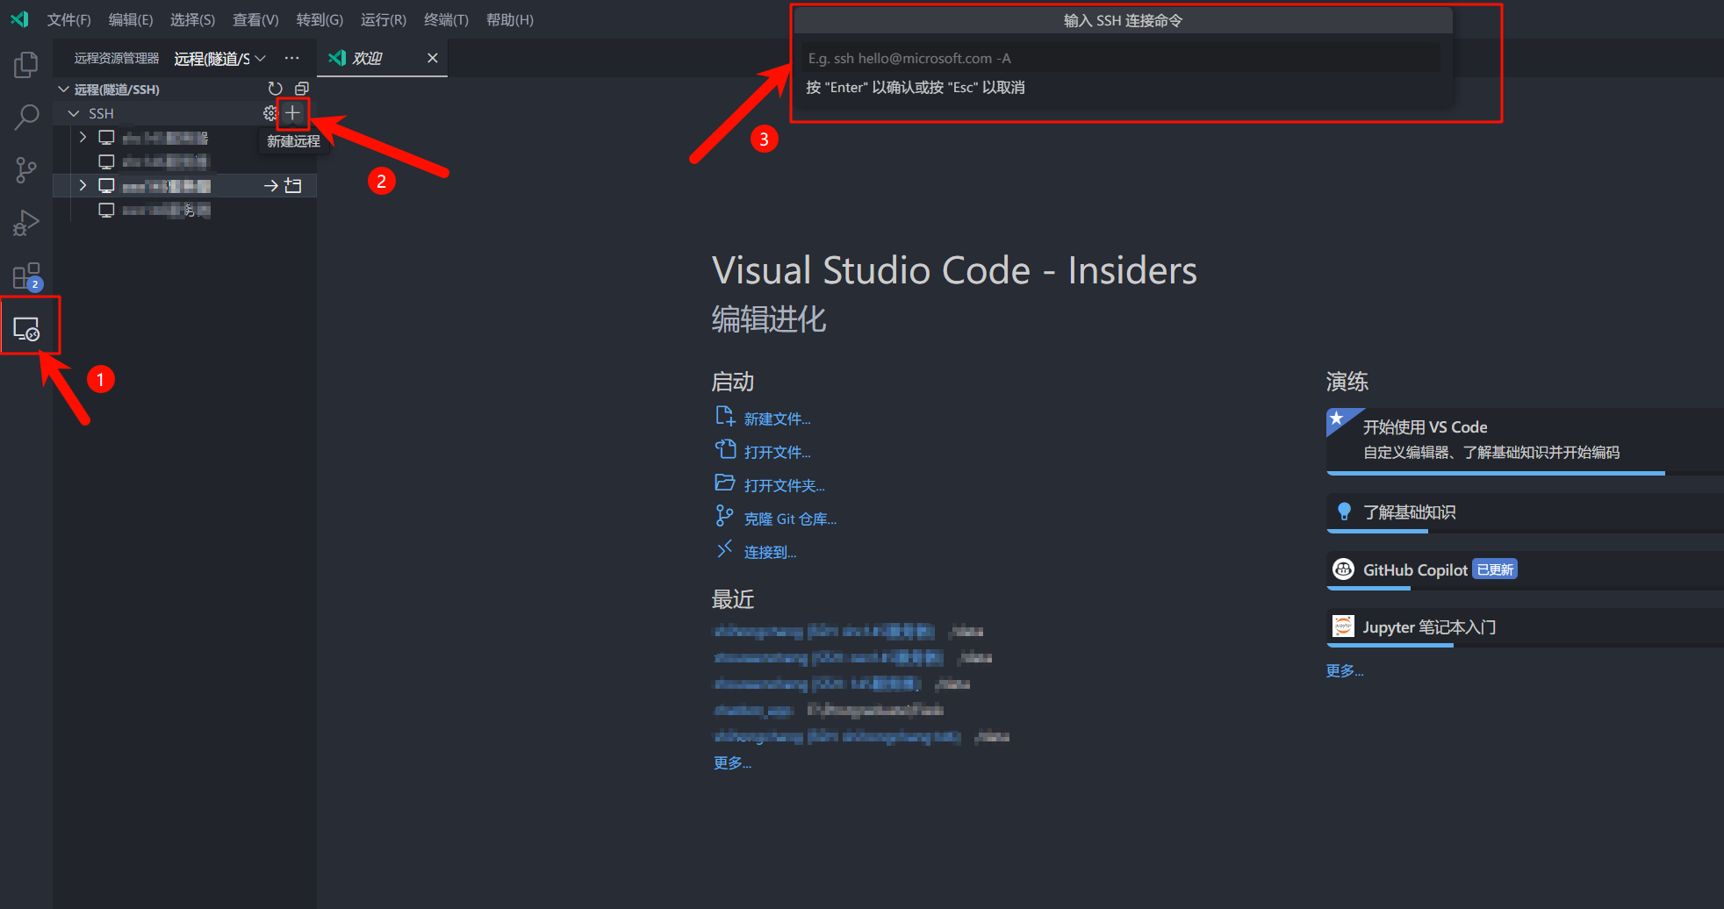Expand the first SSH host entry
1724x909 pixels.
(83, 137)
